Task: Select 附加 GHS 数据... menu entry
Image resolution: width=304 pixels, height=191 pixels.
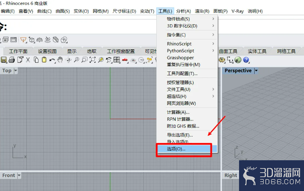Action: tap(187, 126)
